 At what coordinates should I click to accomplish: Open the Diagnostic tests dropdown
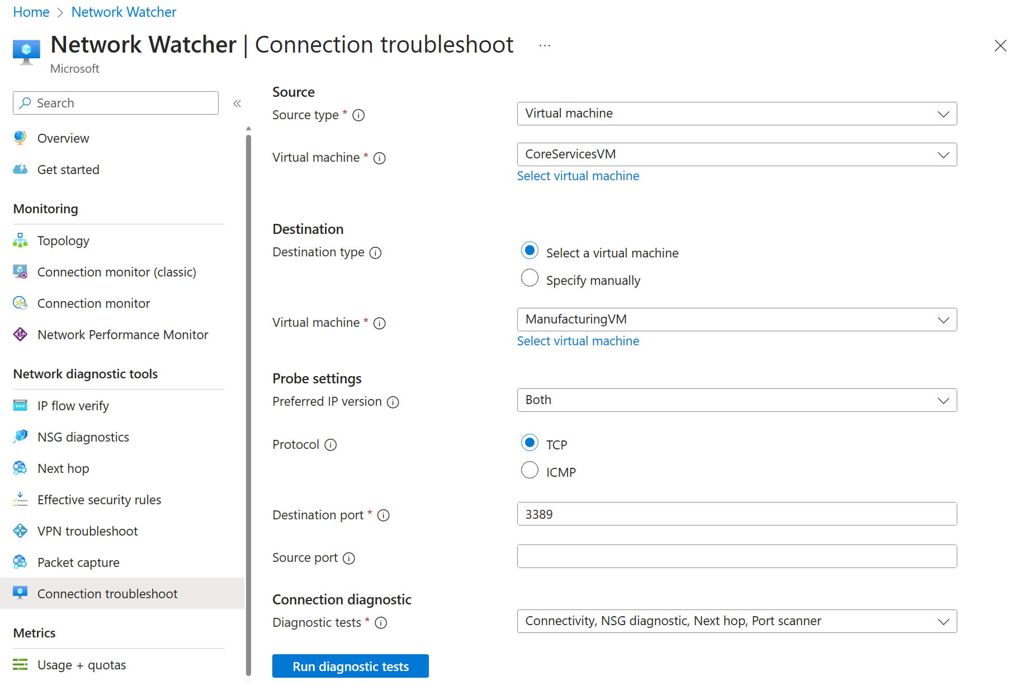click(736, 621)
